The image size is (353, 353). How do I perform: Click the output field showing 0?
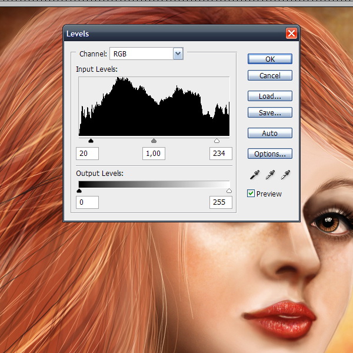point(87,202)
